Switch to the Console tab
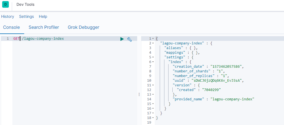 tap(12, 27)
